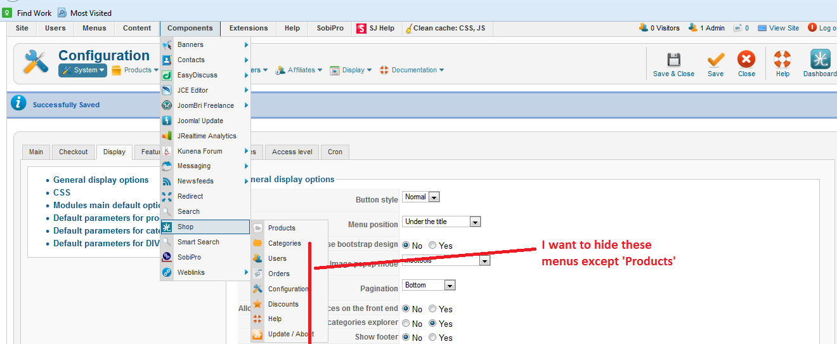Open the Menus menu
Image resolution: width=837 pixels, height=344 pixels.
[94, 29]
